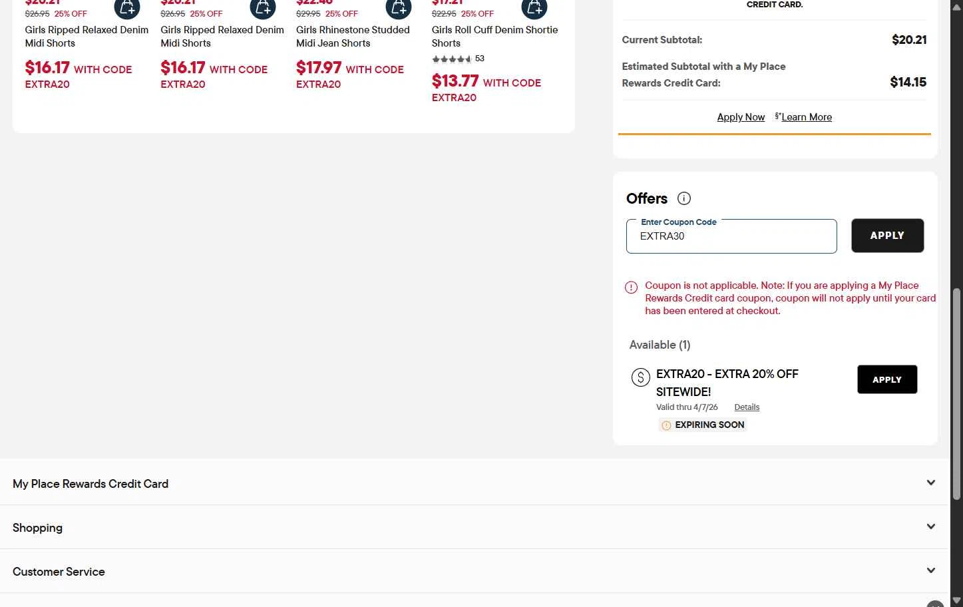Image resolution: width=963 pixels, height=607 pixels.
Task: Click the coupon error alert icon
Action: [x=631, y=288]
